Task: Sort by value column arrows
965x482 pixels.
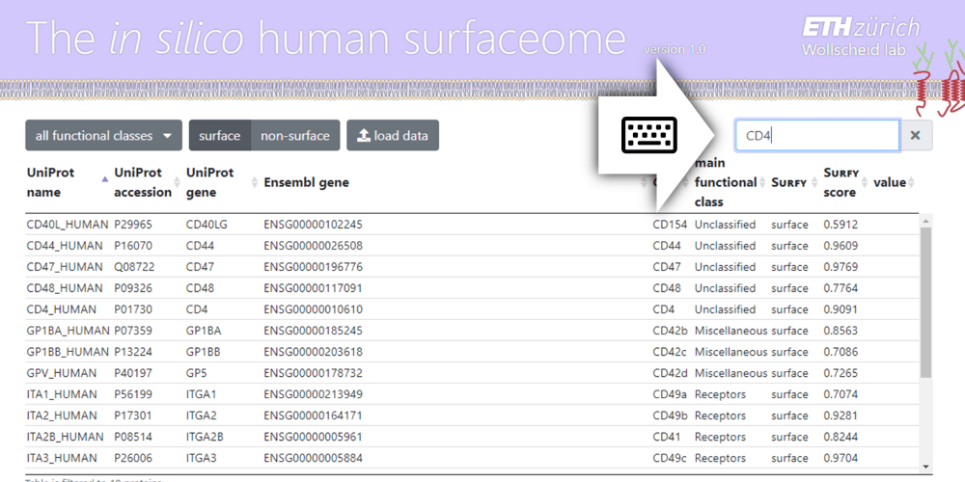Action: coord(912,182)
